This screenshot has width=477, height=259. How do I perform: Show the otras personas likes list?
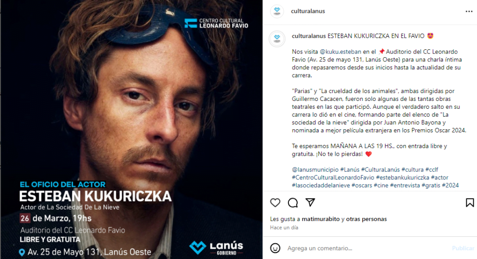click(x=366, y=219)
